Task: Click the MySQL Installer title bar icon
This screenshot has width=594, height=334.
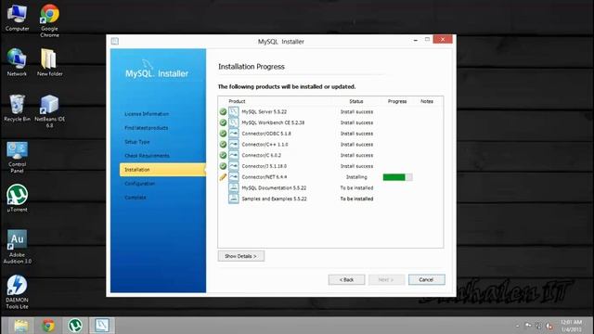Action: pyautogui.click(x=115, y=41)
